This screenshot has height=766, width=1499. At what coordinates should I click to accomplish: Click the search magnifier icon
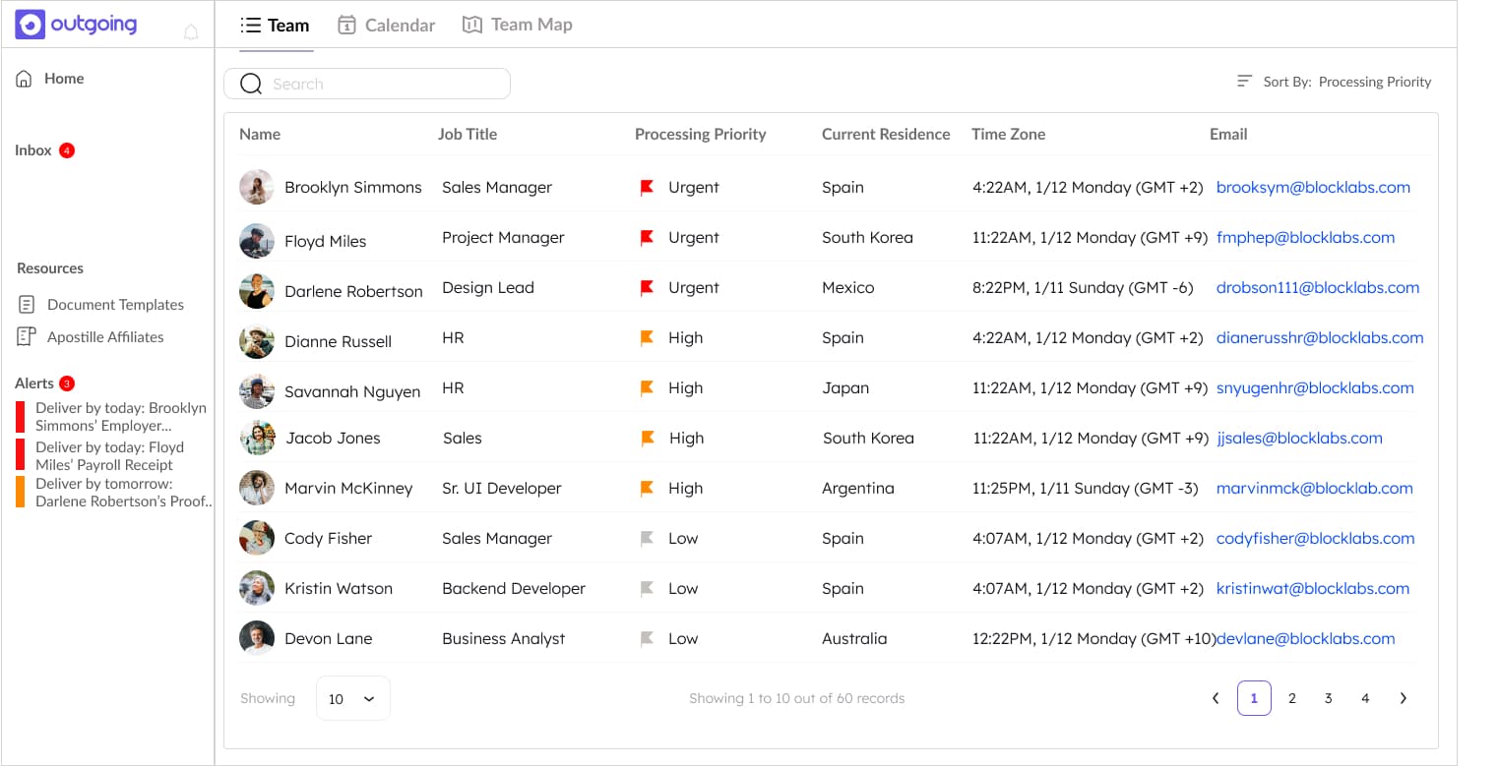(x=251, y=84)
